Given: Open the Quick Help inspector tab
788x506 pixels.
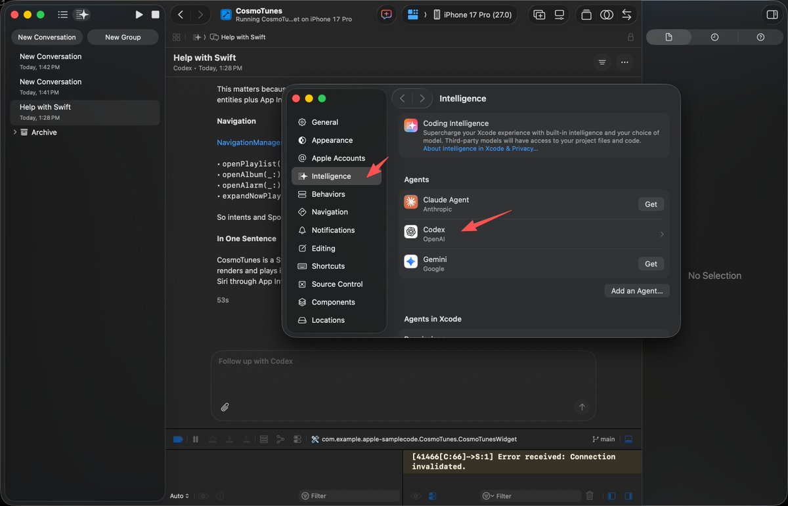Looking at the screenshot, I should (760, 37).
